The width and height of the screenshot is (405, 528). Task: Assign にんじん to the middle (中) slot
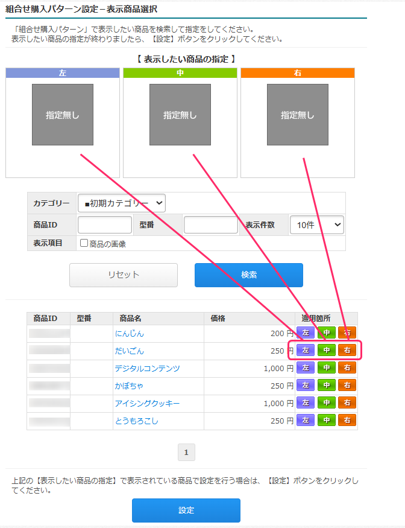tap(327, 332)
